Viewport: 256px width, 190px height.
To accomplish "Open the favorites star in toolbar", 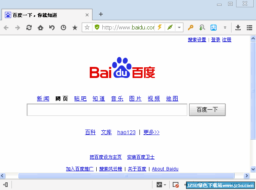I will [x=75, y=28].
